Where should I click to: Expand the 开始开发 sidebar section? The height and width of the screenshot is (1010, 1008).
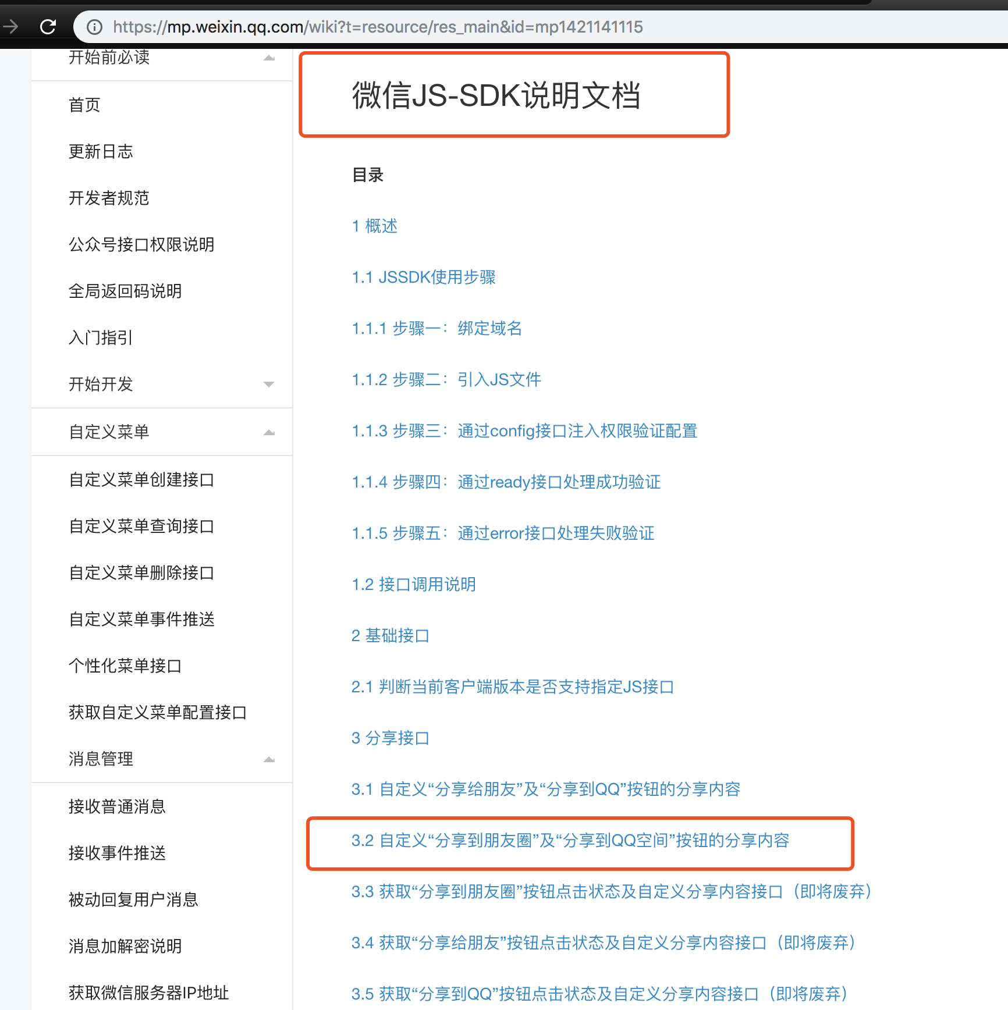point(268,384)
